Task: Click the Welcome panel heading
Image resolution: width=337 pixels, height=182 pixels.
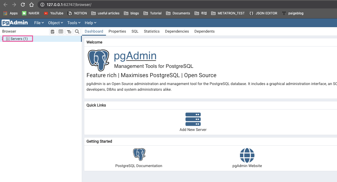Action: point(94,42)
